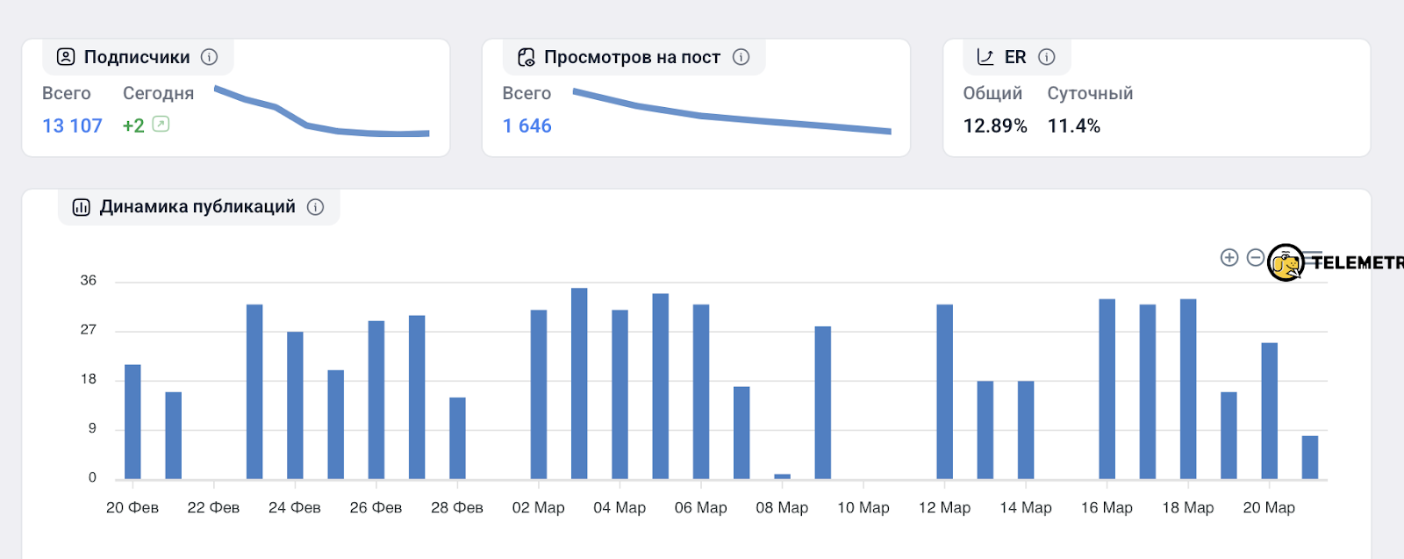Screen dimensions: 1404x559
Task: Zoom in the chart with plus icon
Action: (1228, 257)
